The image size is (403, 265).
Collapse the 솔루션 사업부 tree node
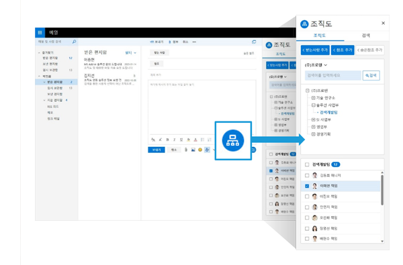[x=313, y=105]
